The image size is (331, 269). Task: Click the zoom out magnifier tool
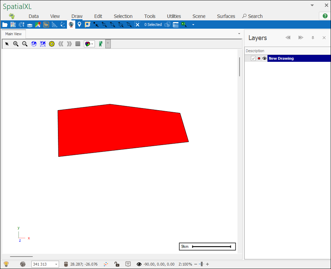[x=25, y=44]
